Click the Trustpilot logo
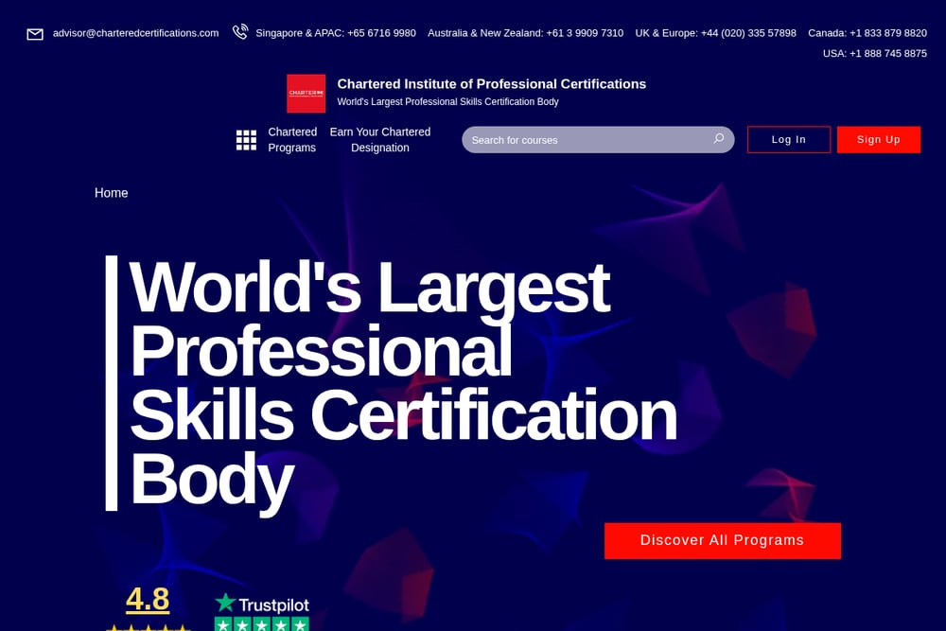This screenshot has height=631, width=946. point(262,604)
